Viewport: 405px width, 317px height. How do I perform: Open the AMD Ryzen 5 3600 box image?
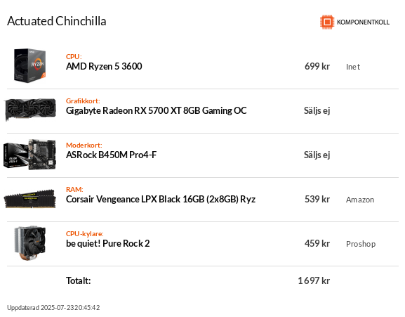tap(30, 65)
